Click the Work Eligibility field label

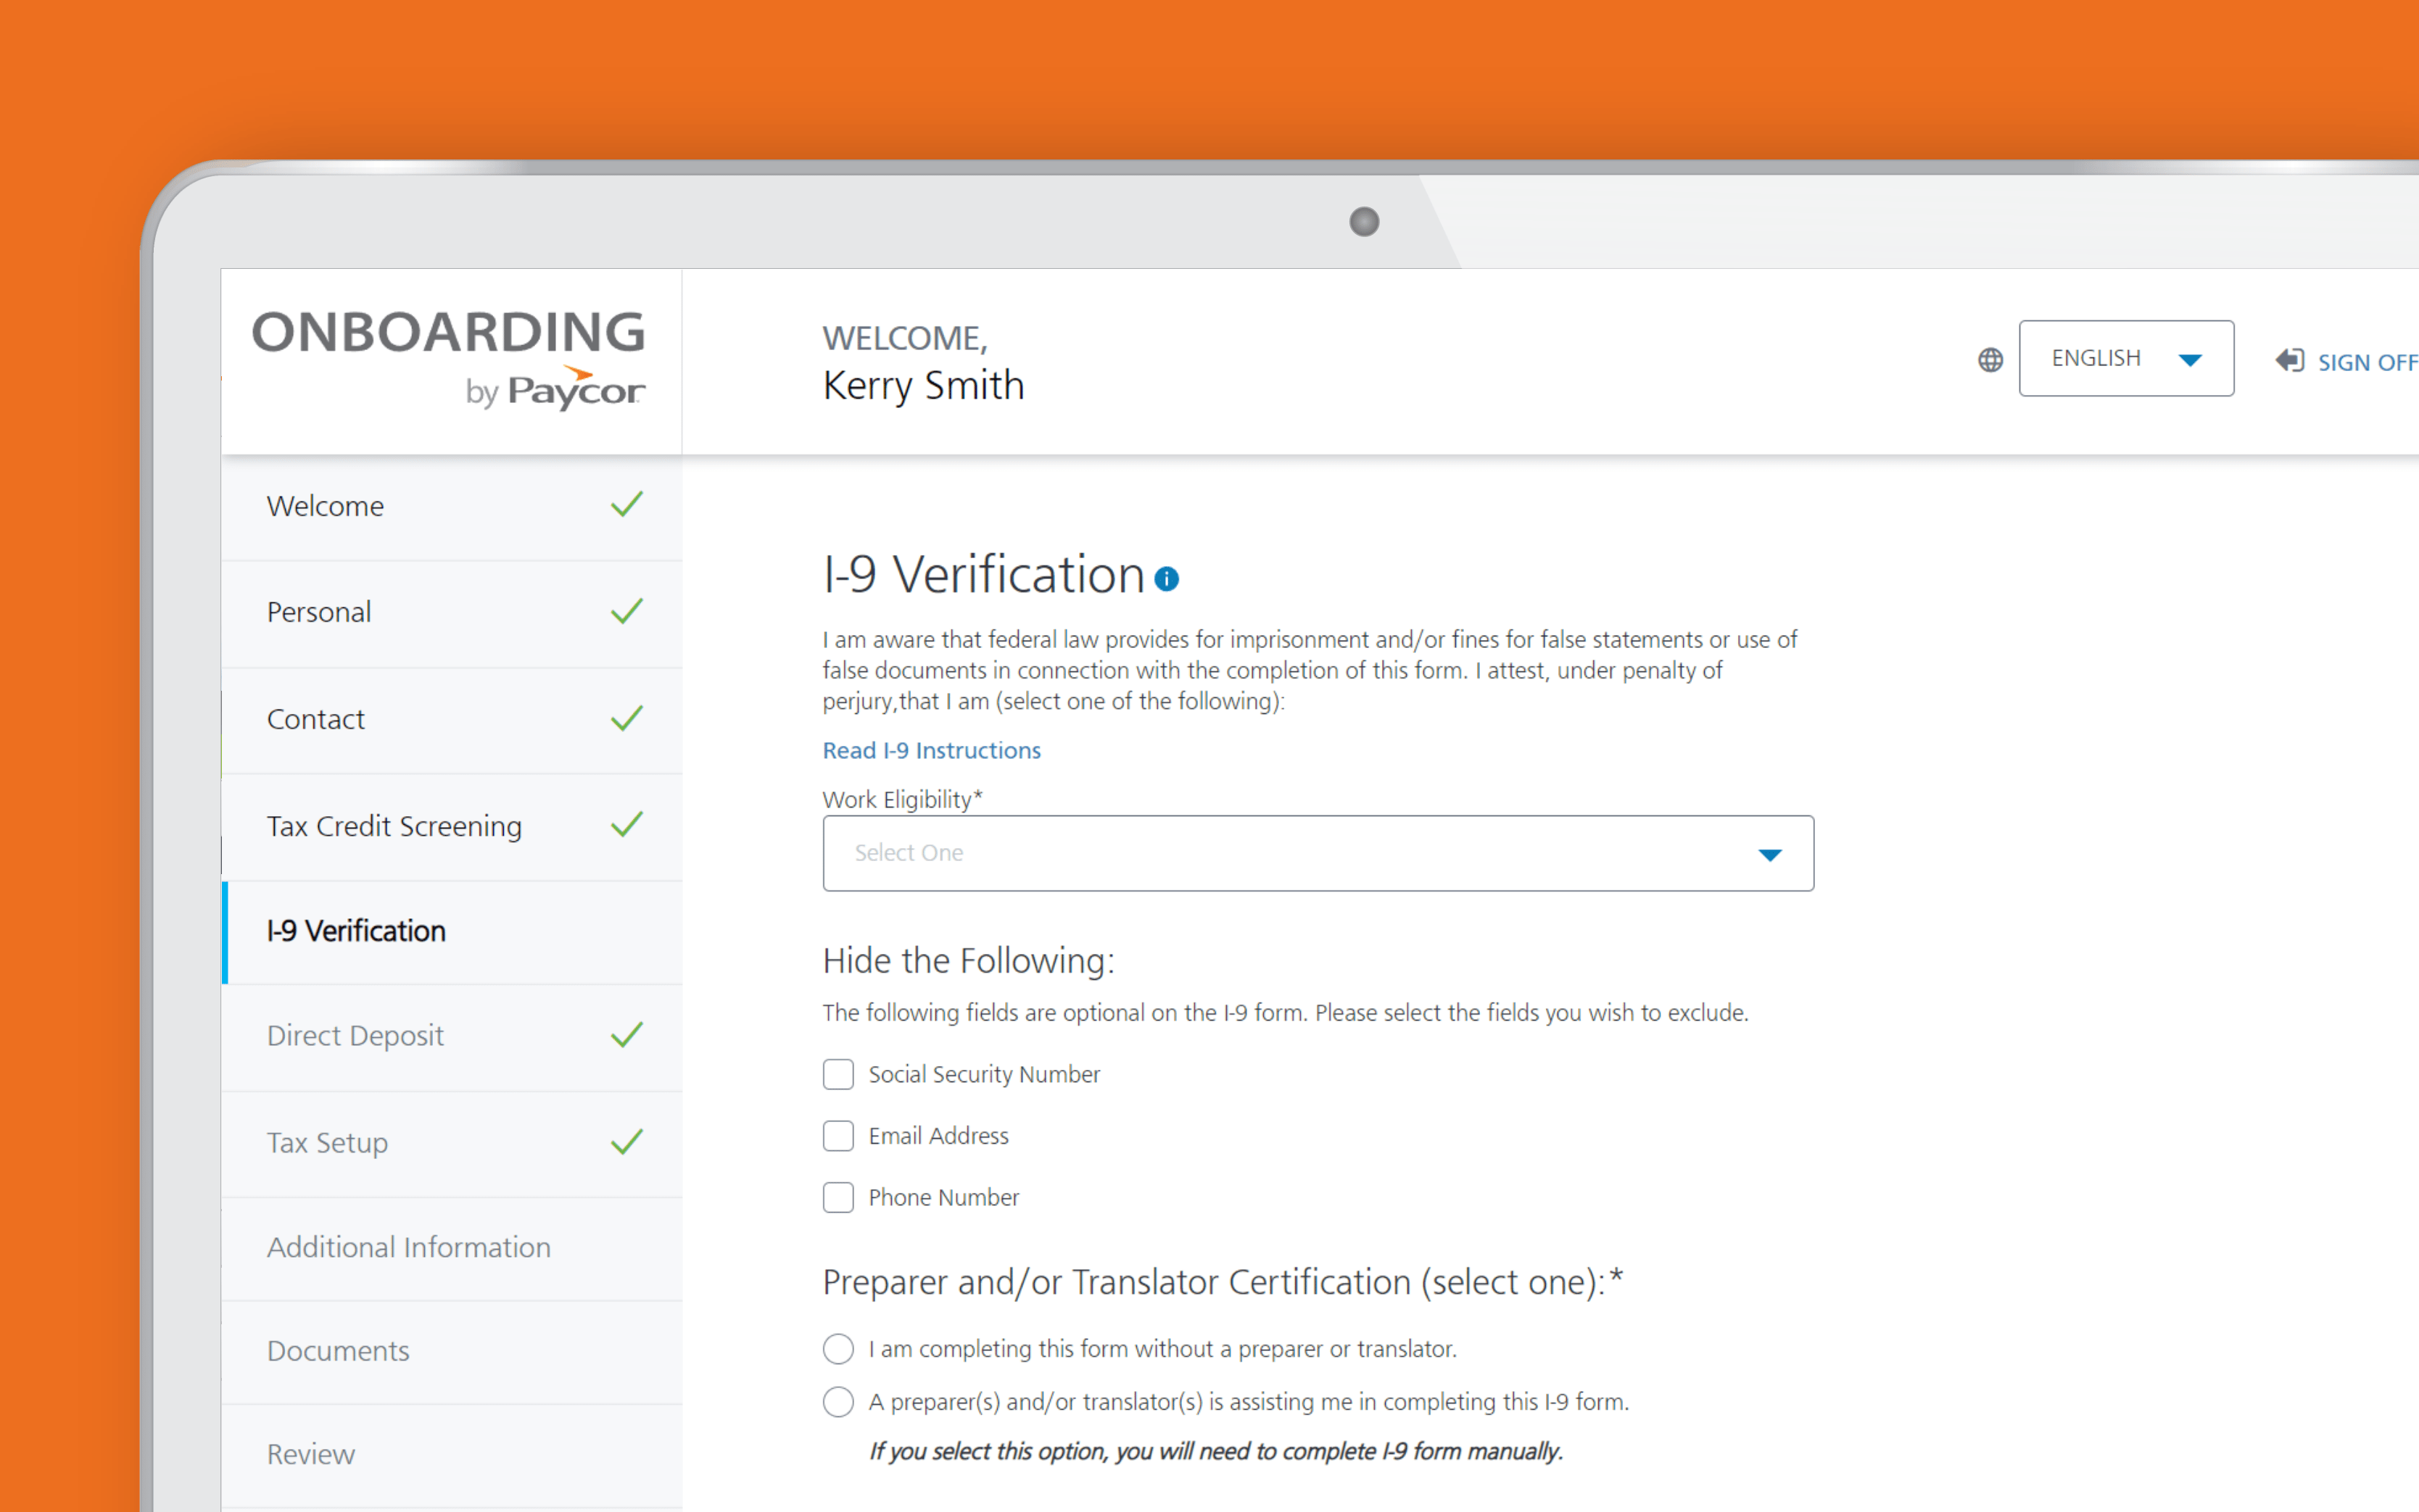click(x=902, y=799)
